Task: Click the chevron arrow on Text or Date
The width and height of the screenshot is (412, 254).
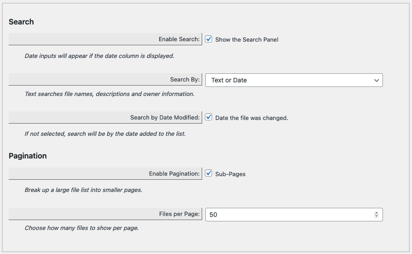Action: point(377,80)
